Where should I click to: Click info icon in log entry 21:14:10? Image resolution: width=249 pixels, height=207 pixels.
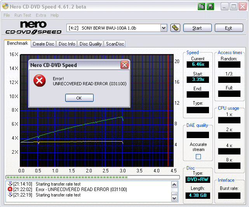(10, 184)
